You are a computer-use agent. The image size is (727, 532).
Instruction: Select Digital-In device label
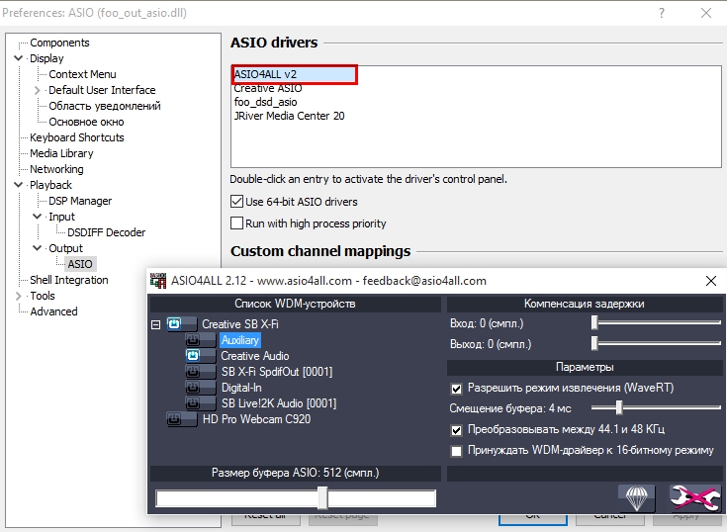pos(241,388)
